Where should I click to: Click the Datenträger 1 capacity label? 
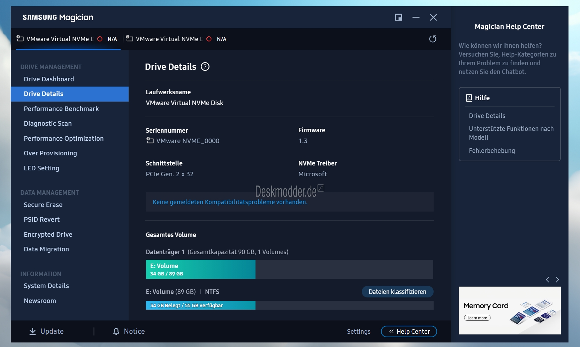pyautogui.click(x=217, y=252)
